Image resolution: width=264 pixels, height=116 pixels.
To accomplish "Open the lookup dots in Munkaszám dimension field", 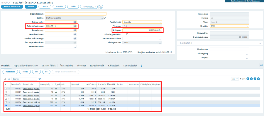I will coord(247,50).
